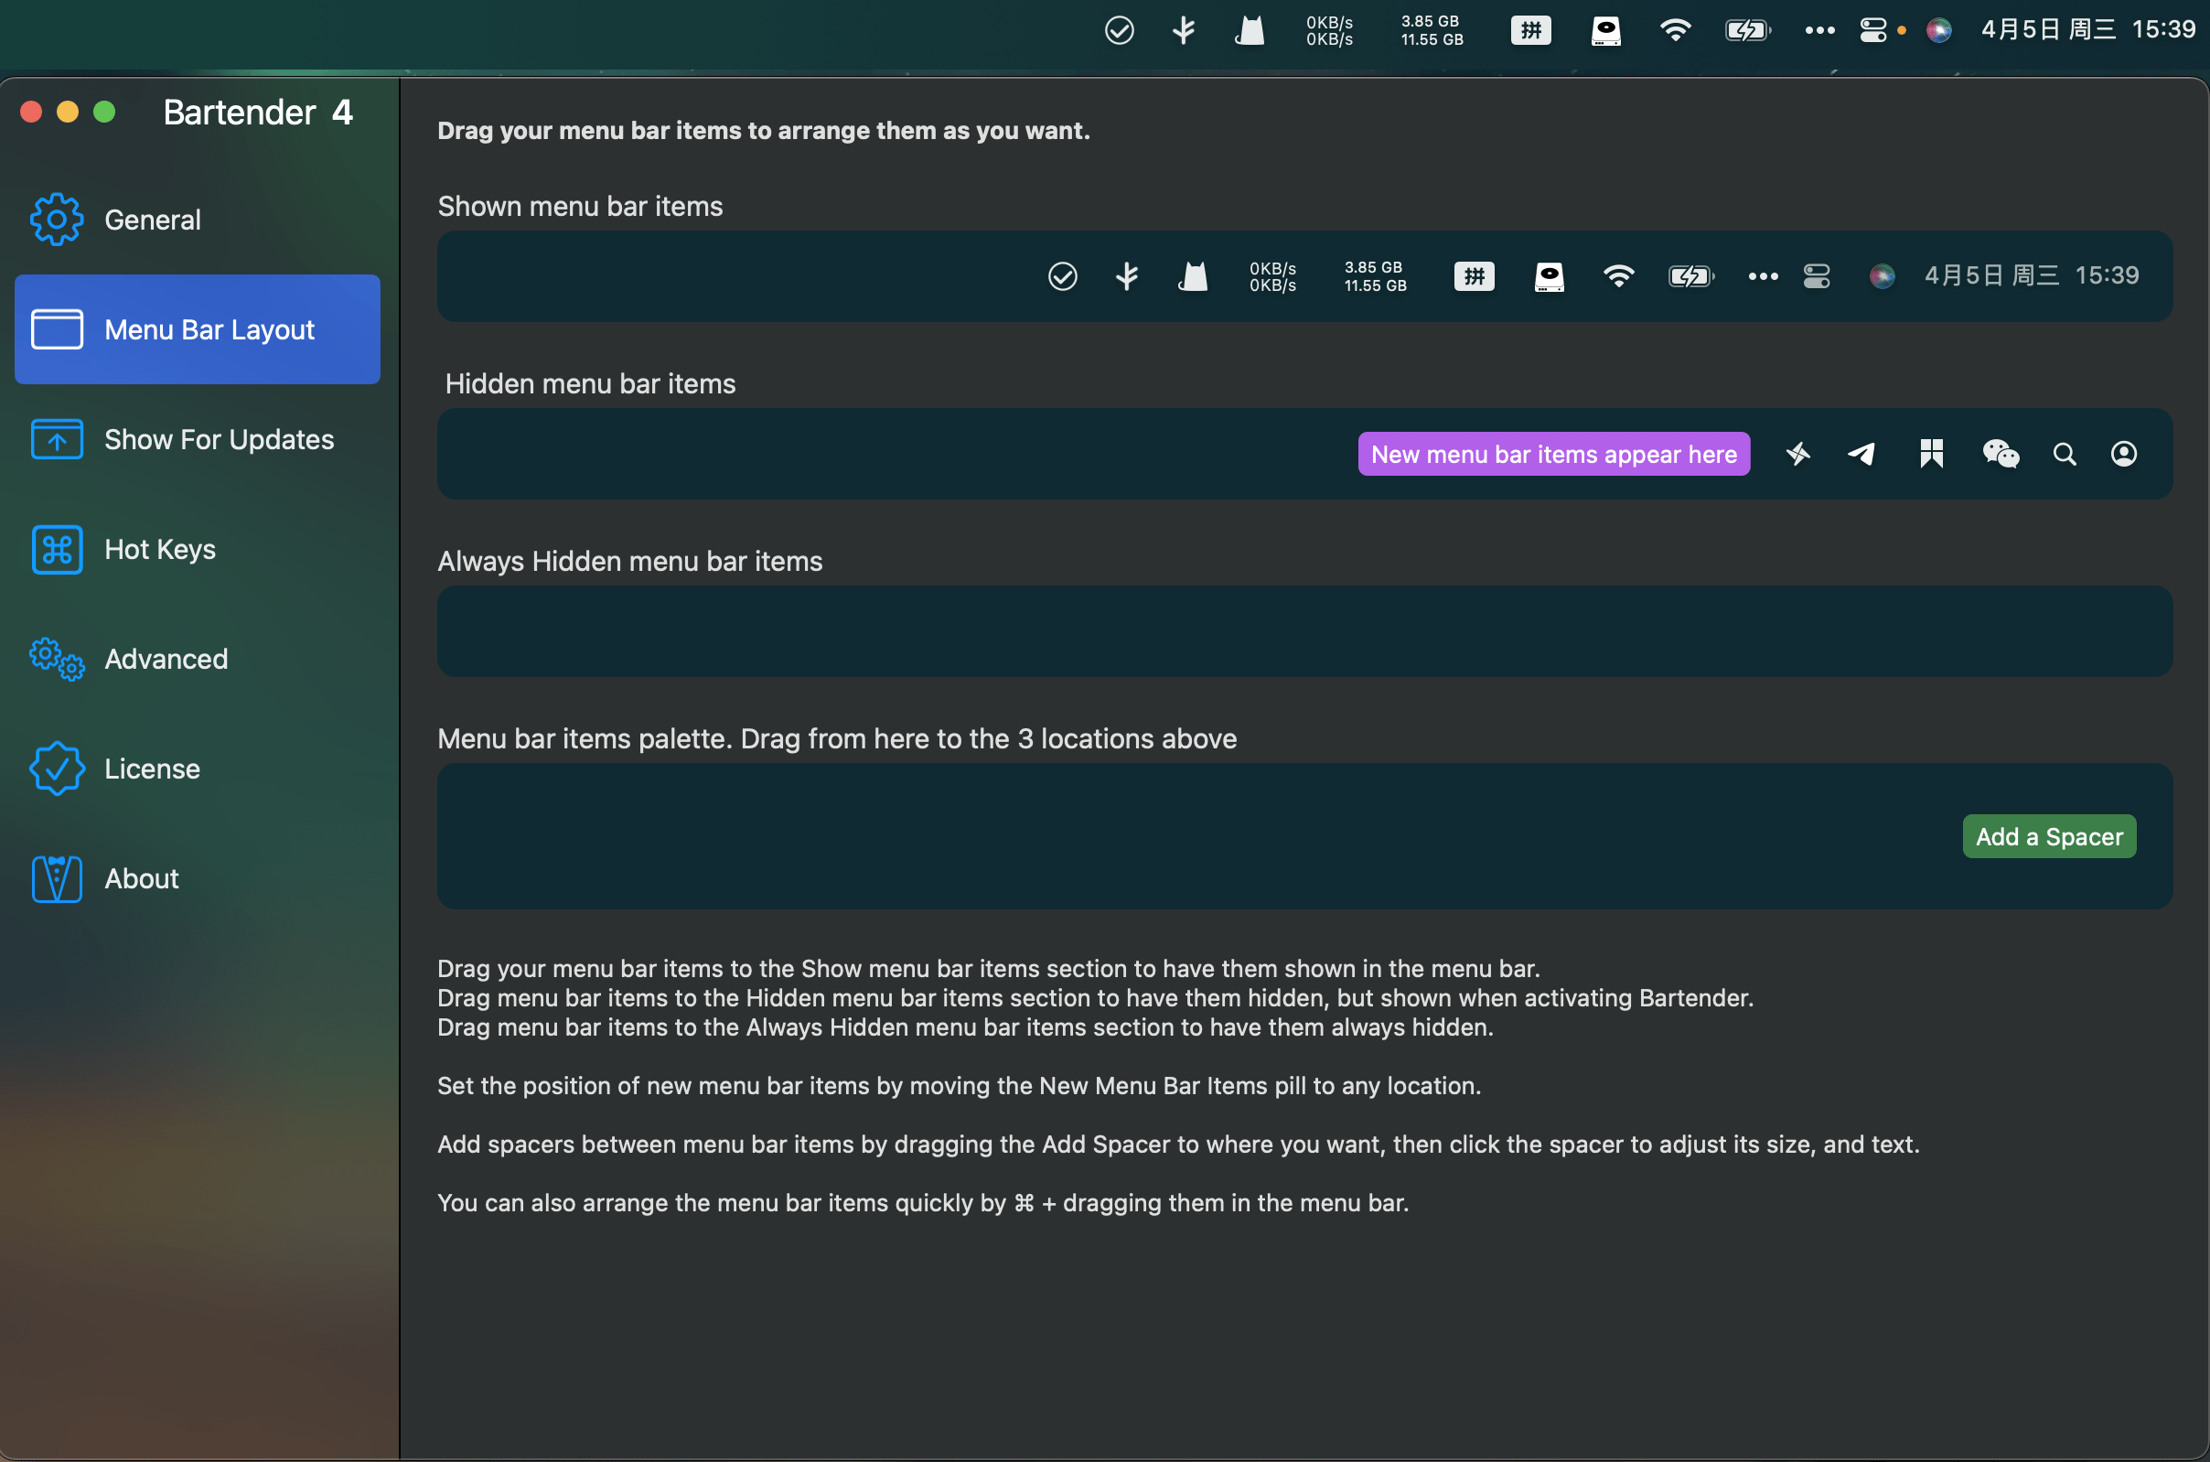2210x1462 pixels.
Task: Click the Add a Spacer button
Action: click(2049, 836)
